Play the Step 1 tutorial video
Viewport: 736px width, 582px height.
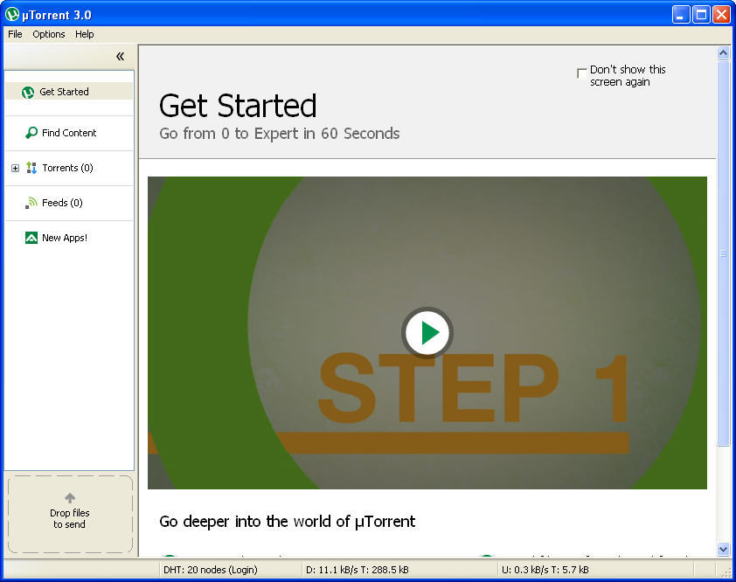pos(427,332)
